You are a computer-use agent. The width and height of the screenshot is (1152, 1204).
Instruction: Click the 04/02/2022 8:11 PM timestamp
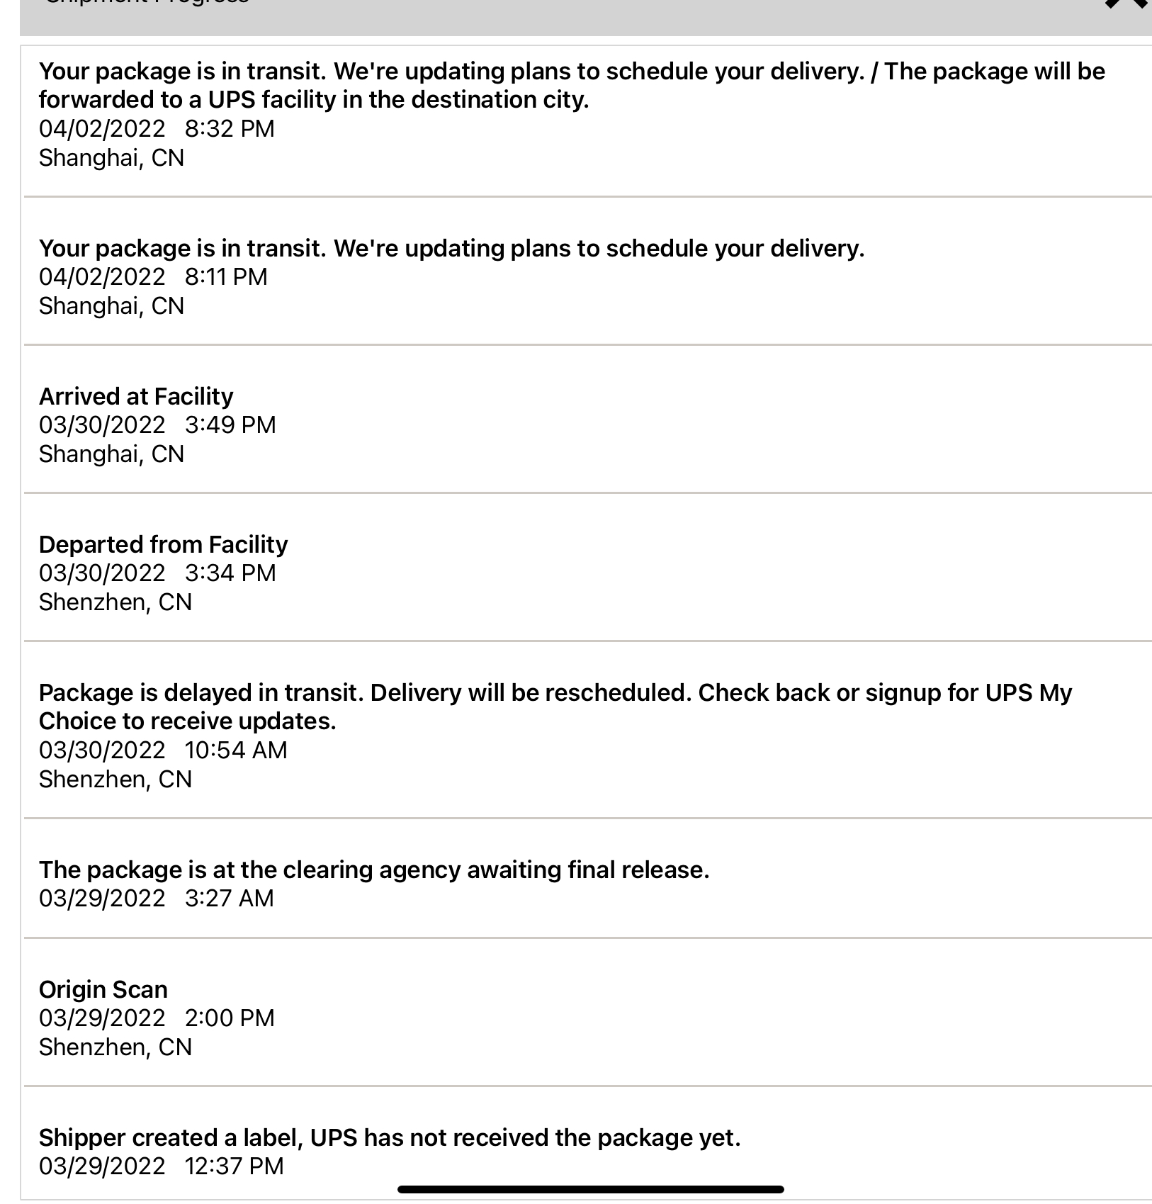[x=153, y=277]
